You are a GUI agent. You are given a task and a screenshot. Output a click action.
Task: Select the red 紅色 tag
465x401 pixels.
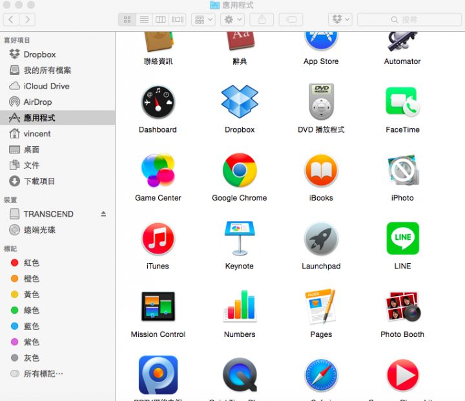pos(57,263)
